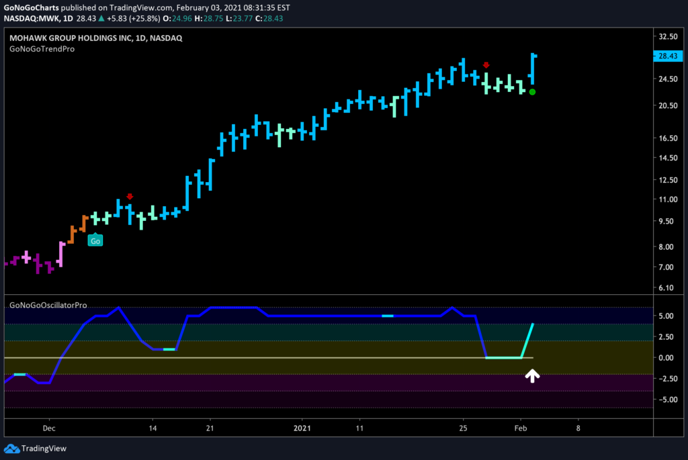Click the TradingView wordmark at the bottom
Viewport: 688px width, 460px height.
point(44,448)
